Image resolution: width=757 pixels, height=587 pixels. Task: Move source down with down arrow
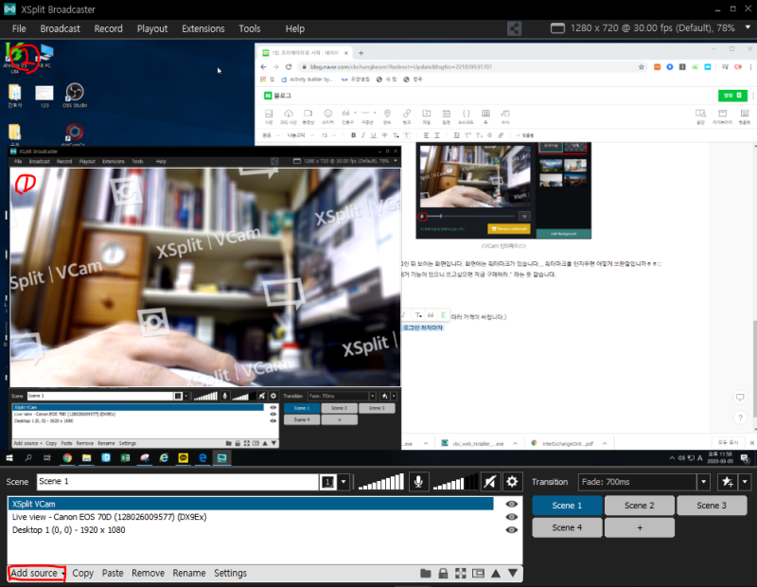click(x=513, y=574)
